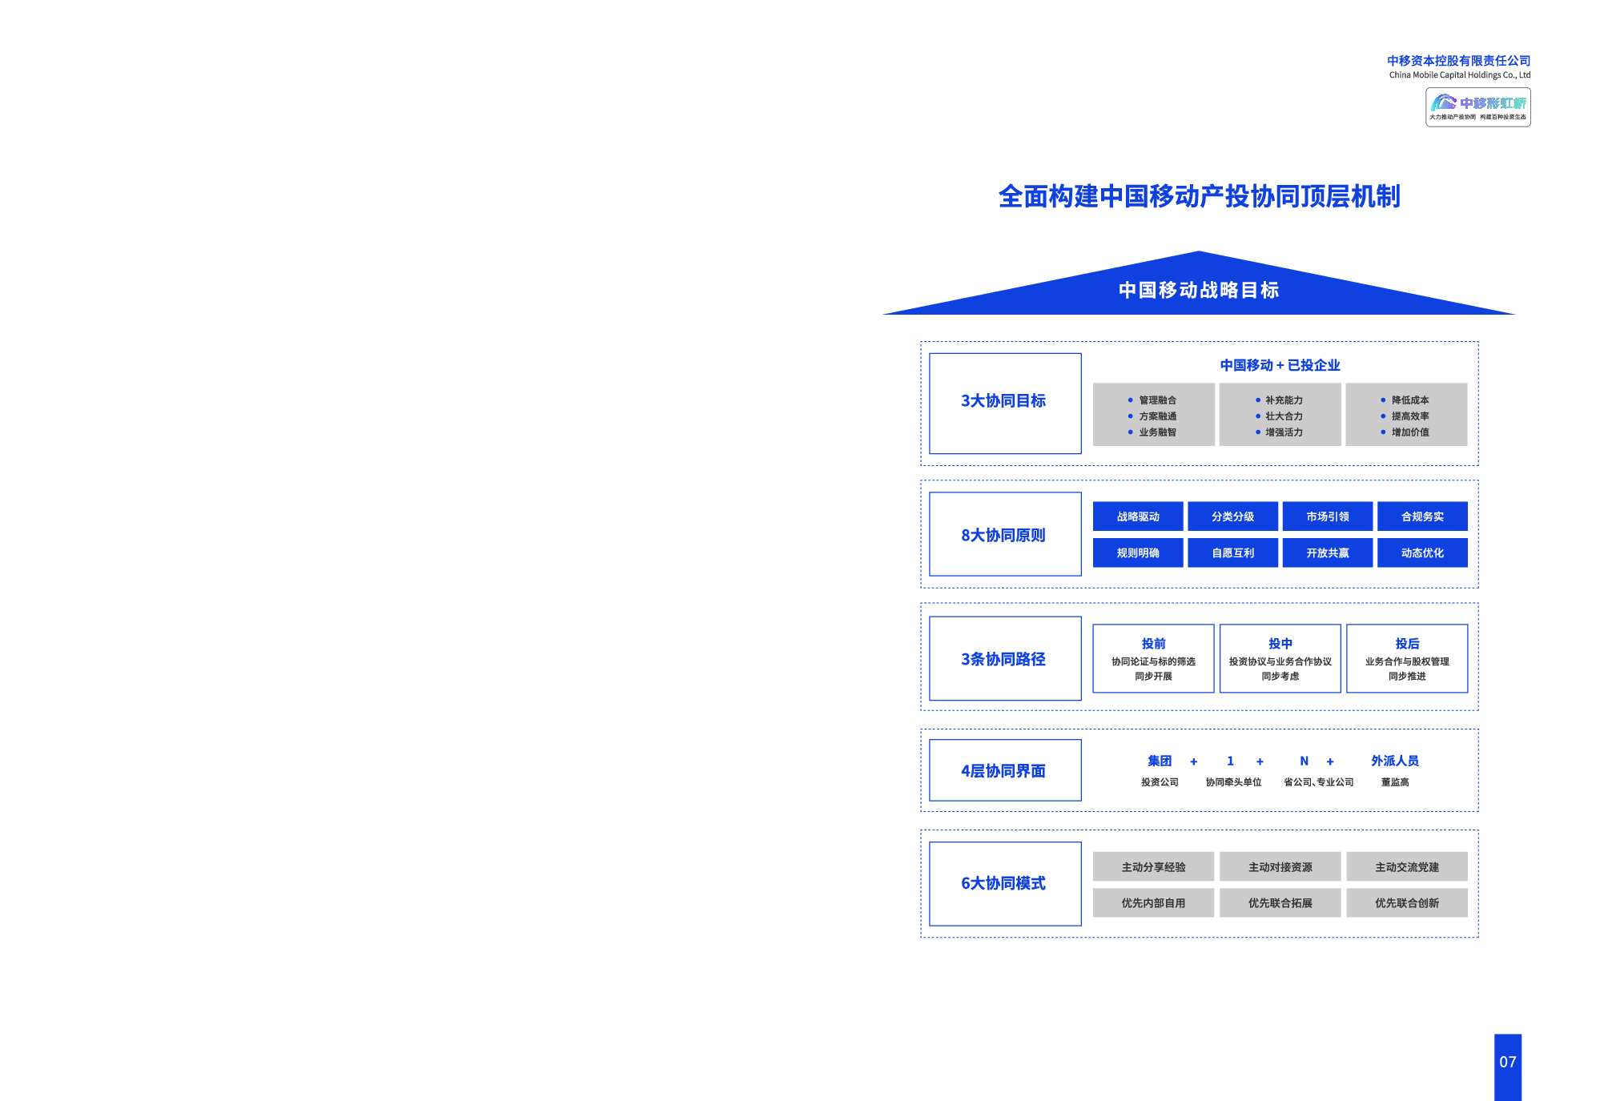This screenshot has height=1101, width=1612.
Task: Click the 投中 path card
Action: [x=1280, y=658]
